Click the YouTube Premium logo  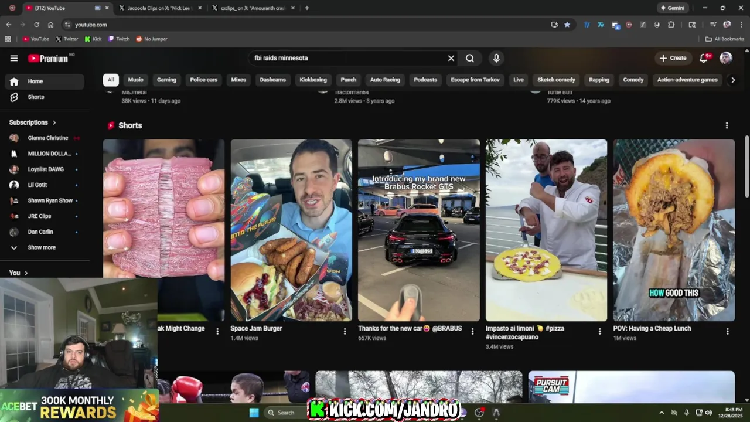click(x=48, y=58)
